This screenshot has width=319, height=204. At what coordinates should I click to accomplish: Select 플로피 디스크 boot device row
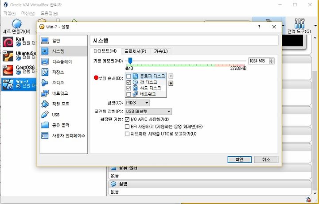point(146,76)
